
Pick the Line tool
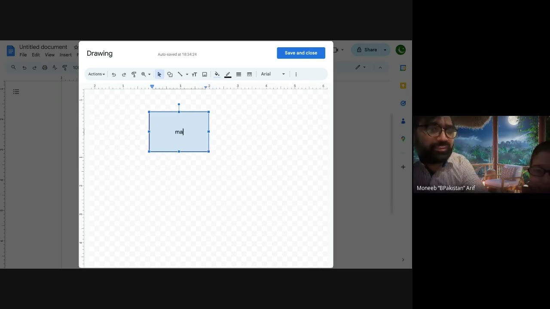click(x=180, y=74)
